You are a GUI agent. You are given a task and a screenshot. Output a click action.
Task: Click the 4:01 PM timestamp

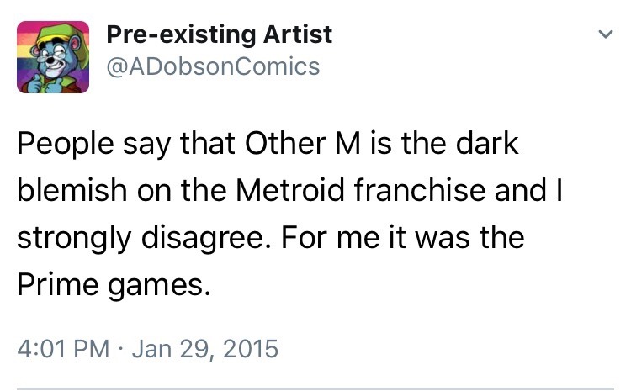pyautogui.click(x=63, y=347)
